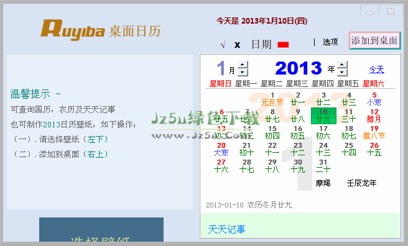
Task: Select January 31 date cell
Action: click(x=323, y=166)
